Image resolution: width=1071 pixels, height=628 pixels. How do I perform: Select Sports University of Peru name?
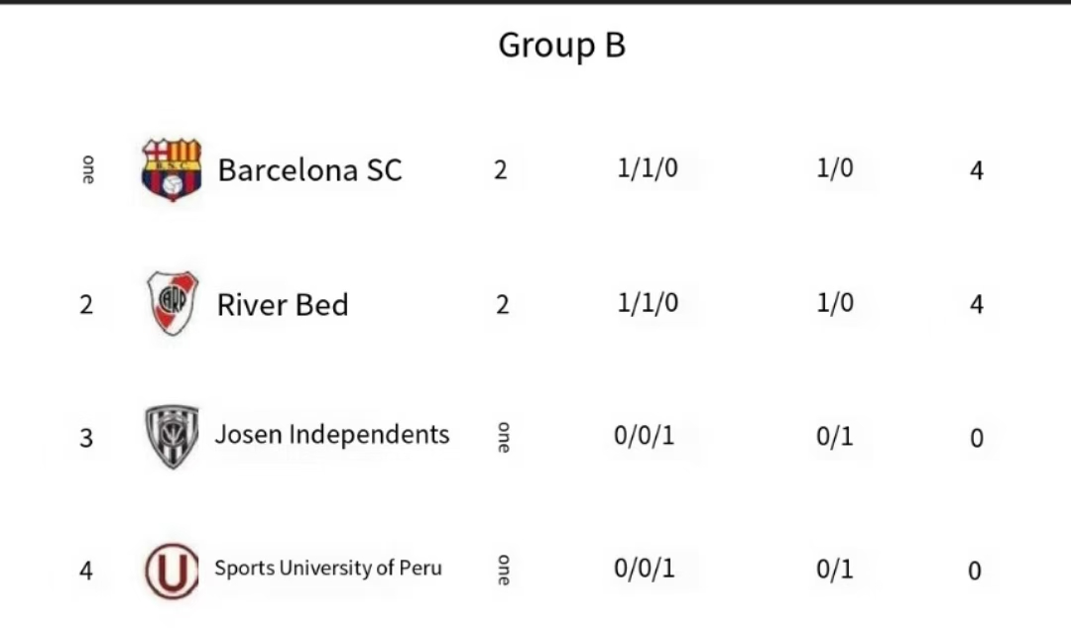coord(328,569)
